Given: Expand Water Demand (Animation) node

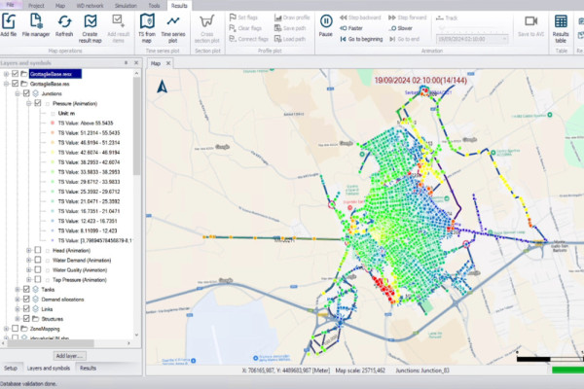Looking at the screenshot, I should [x=28, y=261].
